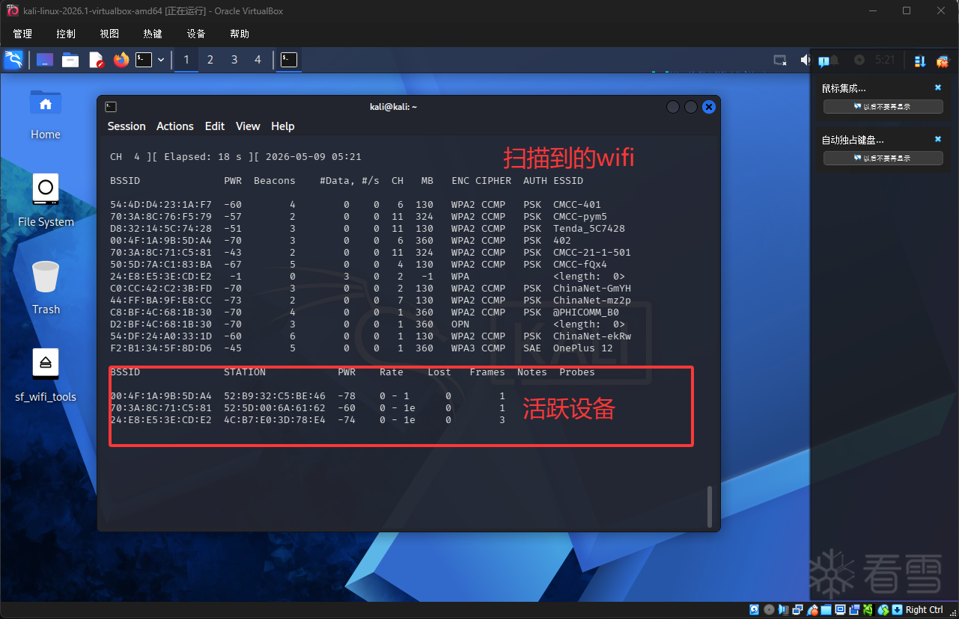The width and height of the screenshot is (959, 619).
Task: Select the running terminal in the taskbar
Action: 289,60
